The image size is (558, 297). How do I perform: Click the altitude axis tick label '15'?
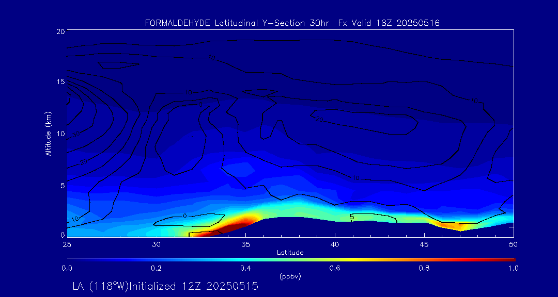click(60, 81)
